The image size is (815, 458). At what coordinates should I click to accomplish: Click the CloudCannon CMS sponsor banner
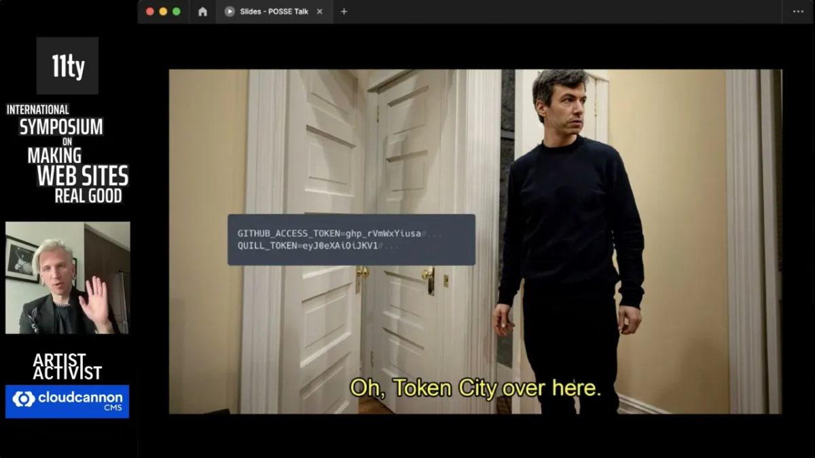67,402
